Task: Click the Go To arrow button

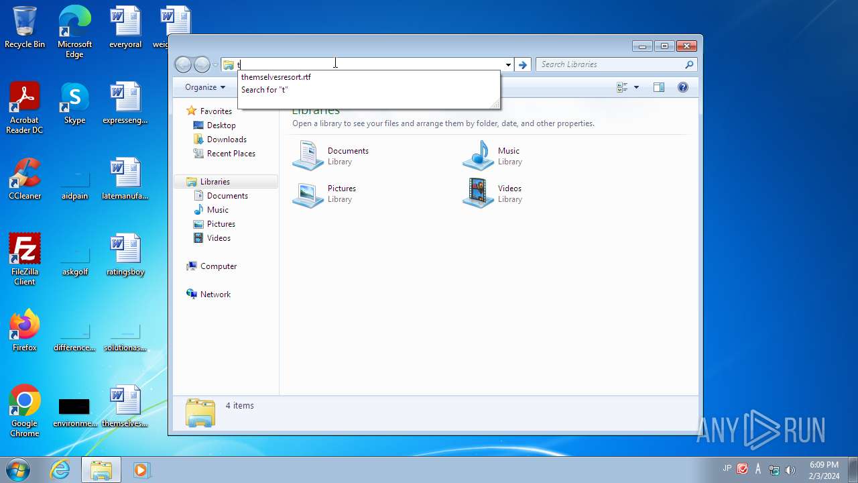Action: pos(523,64)
